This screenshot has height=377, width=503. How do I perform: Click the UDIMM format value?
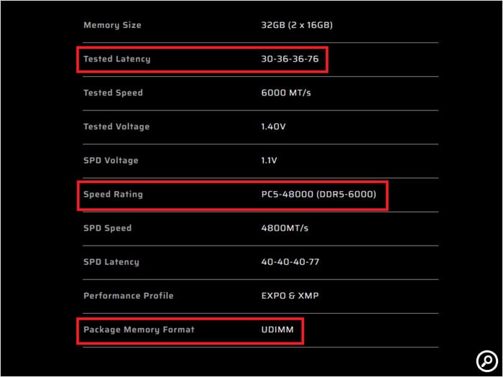click(277, 330)
